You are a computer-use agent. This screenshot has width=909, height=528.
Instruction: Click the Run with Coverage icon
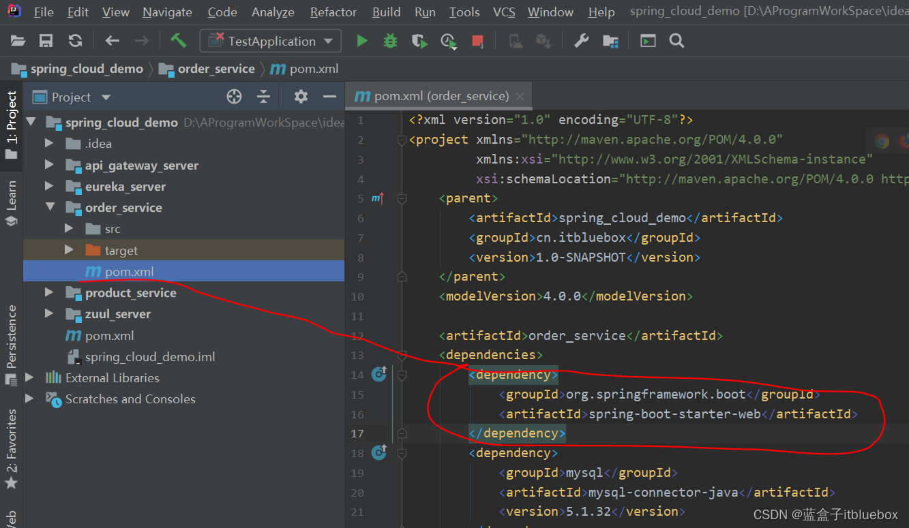(419, 41)
